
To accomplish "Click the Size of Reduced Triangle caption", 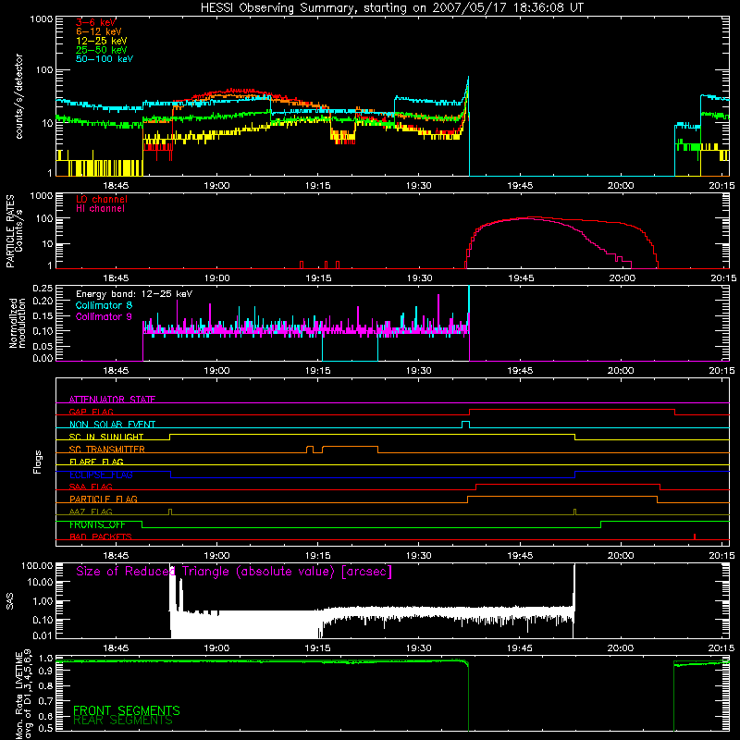I will click(x=234, y=572).
